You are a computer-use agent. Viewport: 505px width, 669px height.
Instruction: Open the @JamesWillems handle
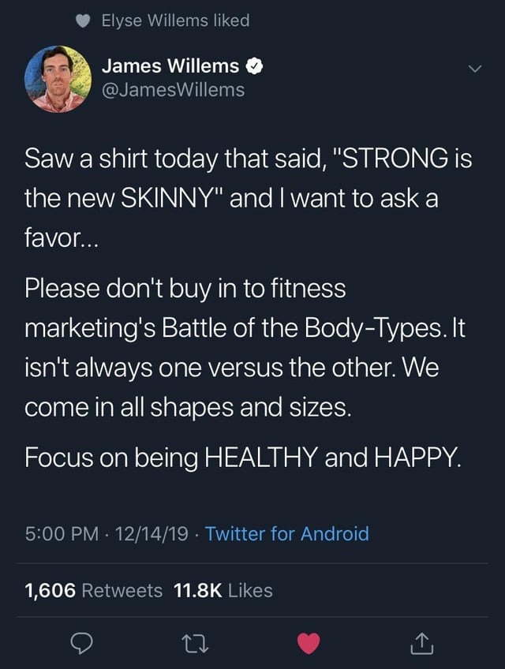pyautogui.click(x=174, y=90)
